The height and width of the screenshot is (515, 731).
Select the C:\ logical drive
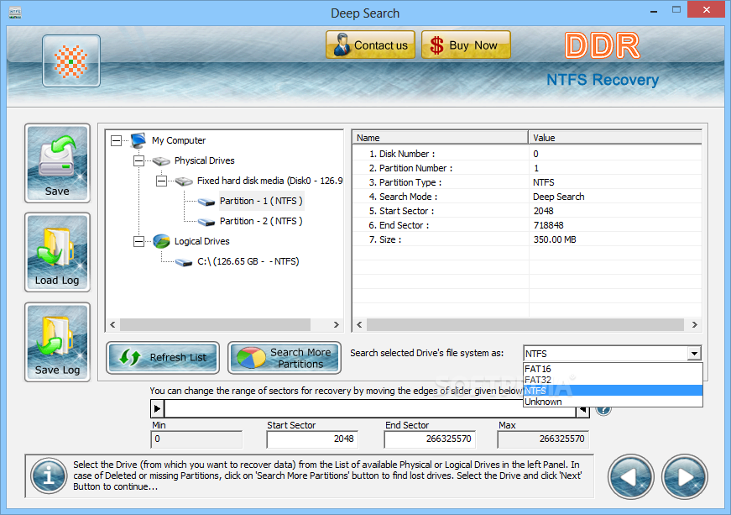point(248,261)
